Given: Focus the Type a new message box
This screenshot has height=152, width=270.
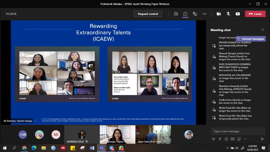Looking at the screenshot, I should point(238,131).
